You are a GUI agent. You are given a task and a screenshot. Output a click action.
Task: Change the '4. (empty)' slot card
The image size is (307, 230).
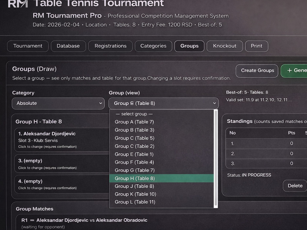click(62, 184)
